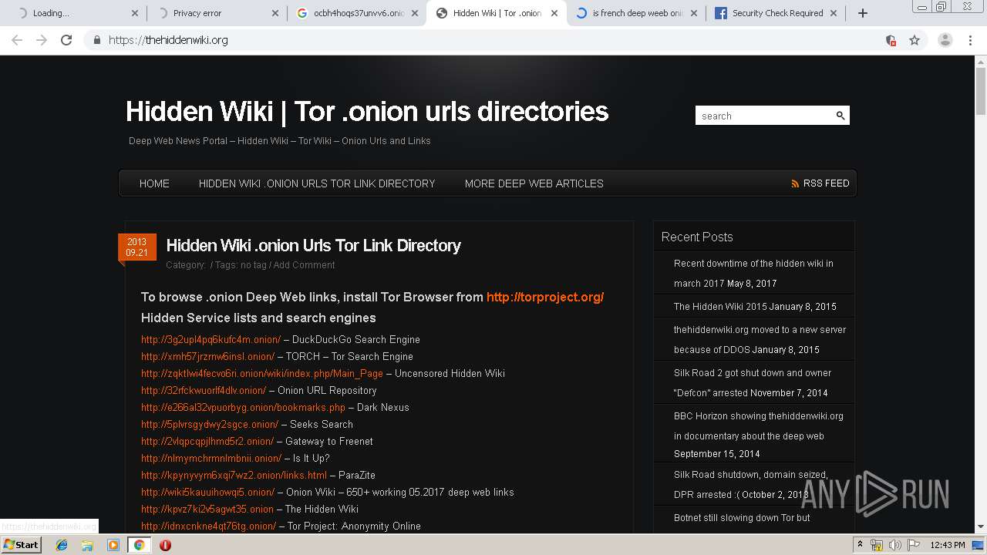Open the TORCH search engine onion link
The height and width of the screenshot is (555, 987).
tap(207, 356)
